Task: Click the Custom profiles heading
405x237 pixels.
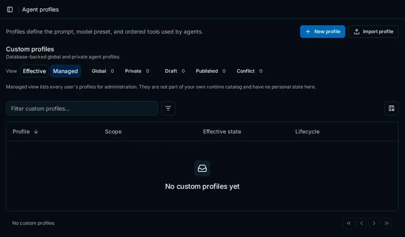Action: click(30, 49)
